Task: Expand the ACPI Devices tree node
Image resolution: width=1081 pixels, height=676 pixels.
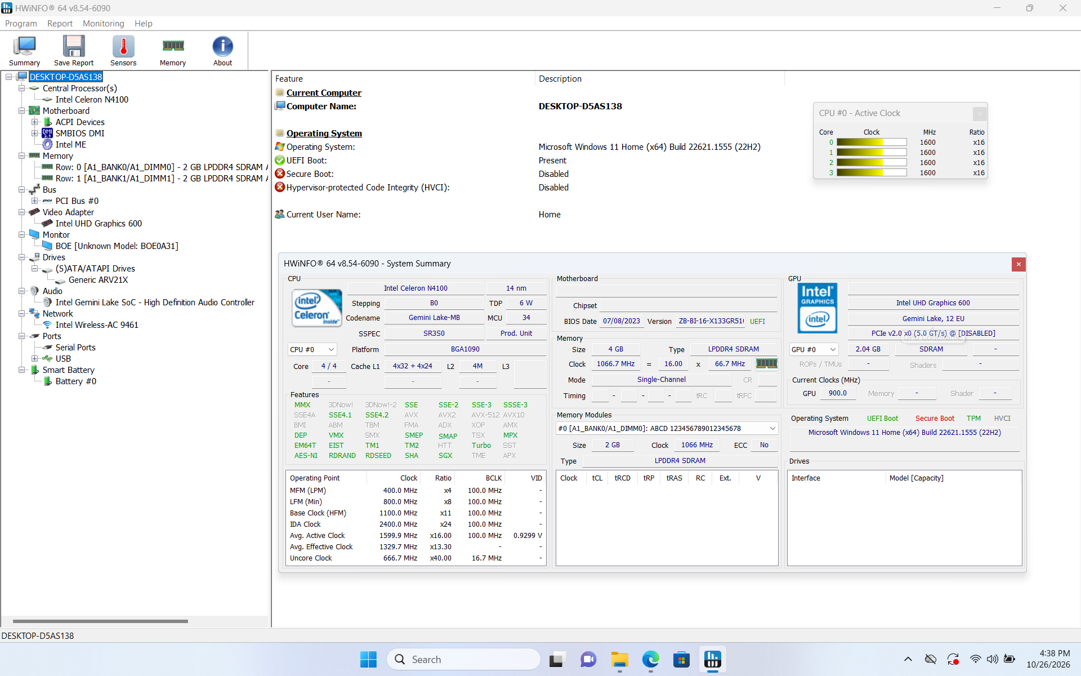Action: 34,122
